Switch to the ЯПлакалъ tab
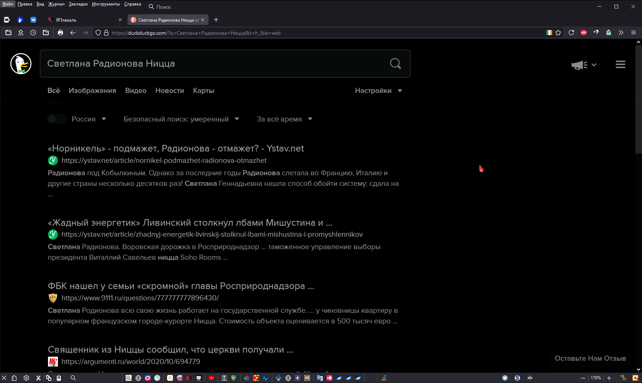The width and height of the screenshot is (642, 383). (84, 20)
